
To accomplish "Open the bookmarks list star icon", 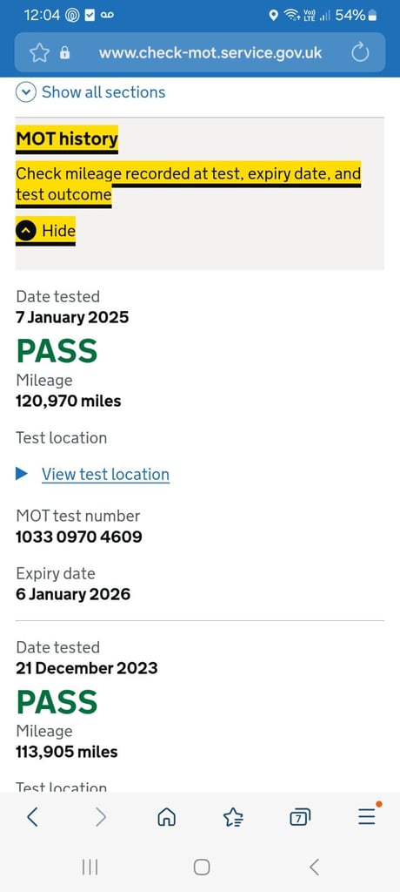I will [x=234, y=817].
